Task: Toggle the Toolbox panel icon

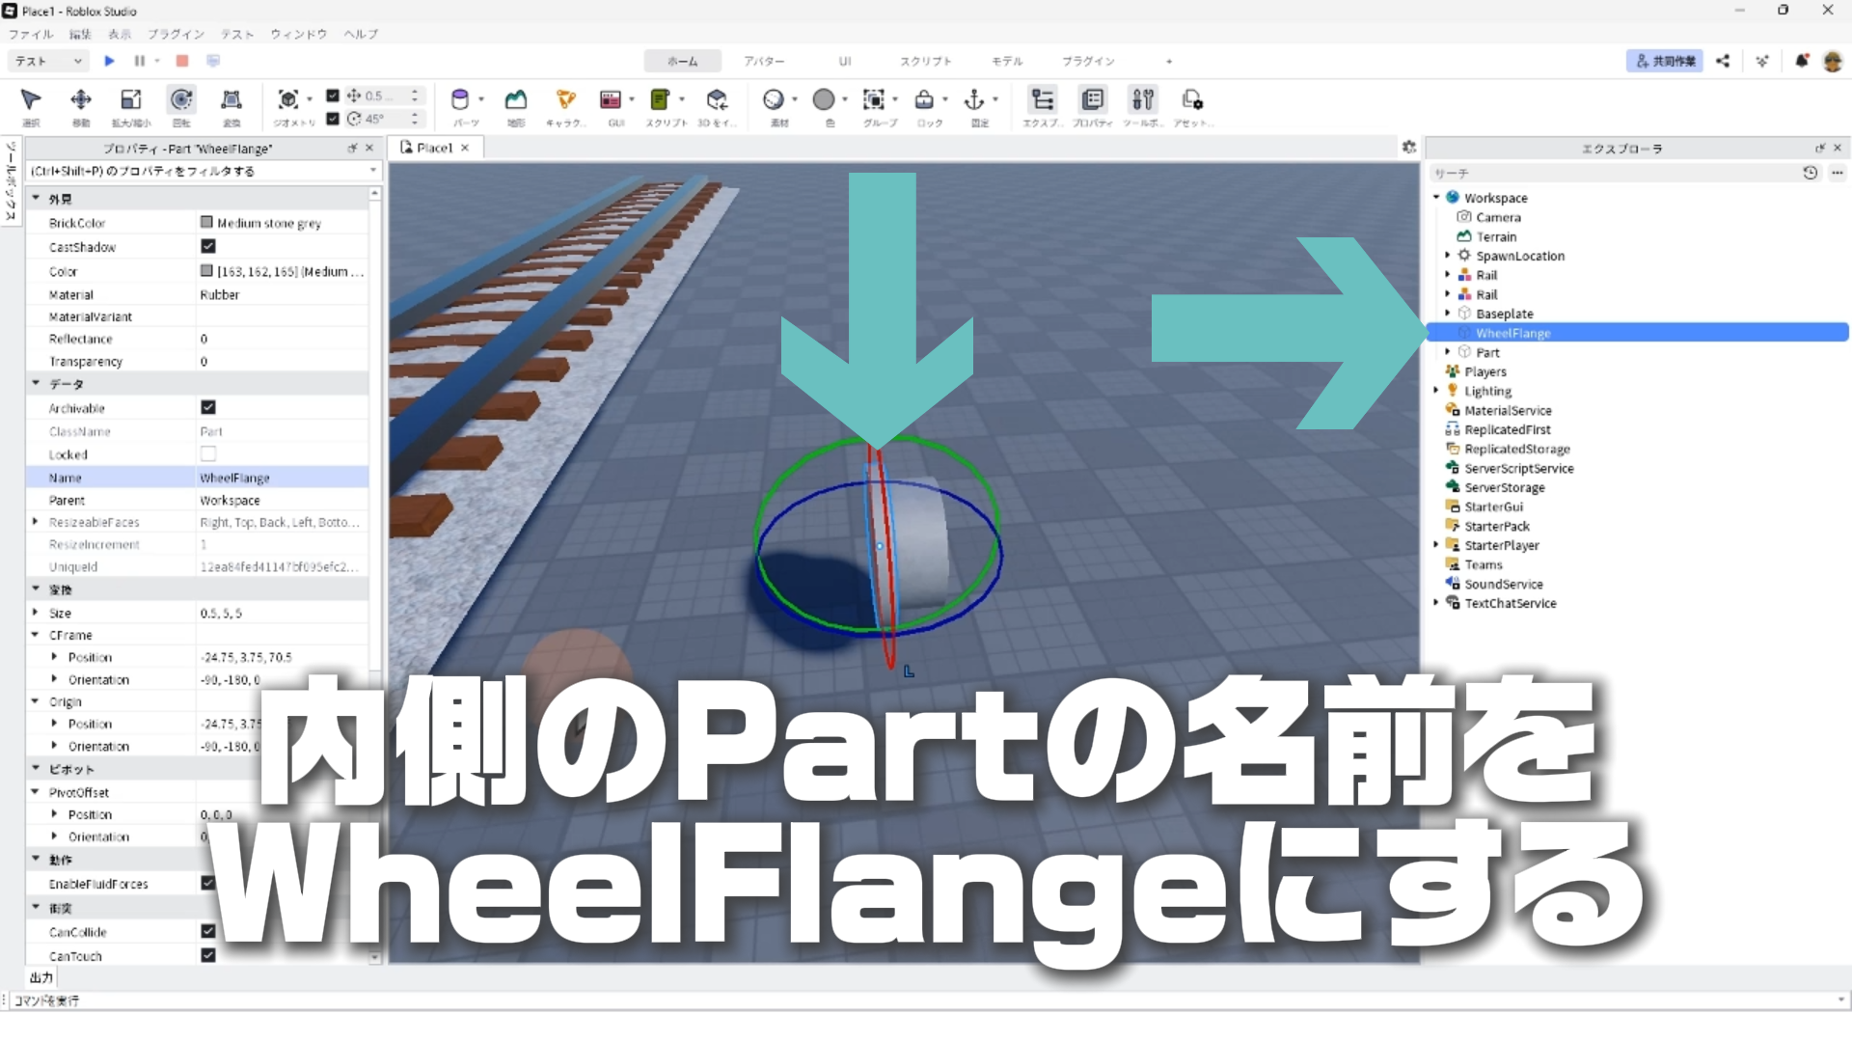Action: (1143, 100)
